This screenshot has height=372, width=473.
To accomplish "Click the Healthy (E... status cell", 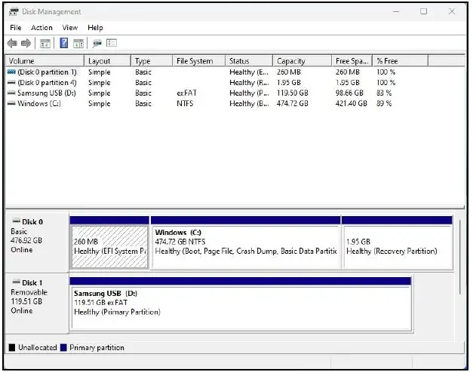I will click(249, 72).
